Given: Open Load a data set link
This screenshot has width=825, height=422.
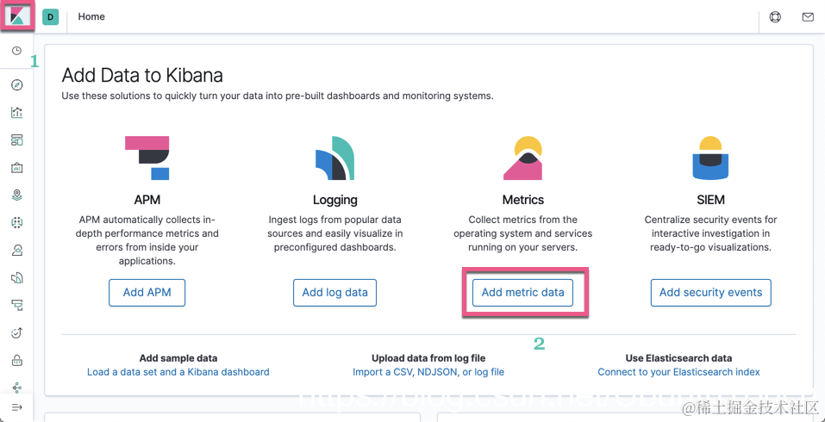Looking at the screenshot, I should tap(178, 372).
